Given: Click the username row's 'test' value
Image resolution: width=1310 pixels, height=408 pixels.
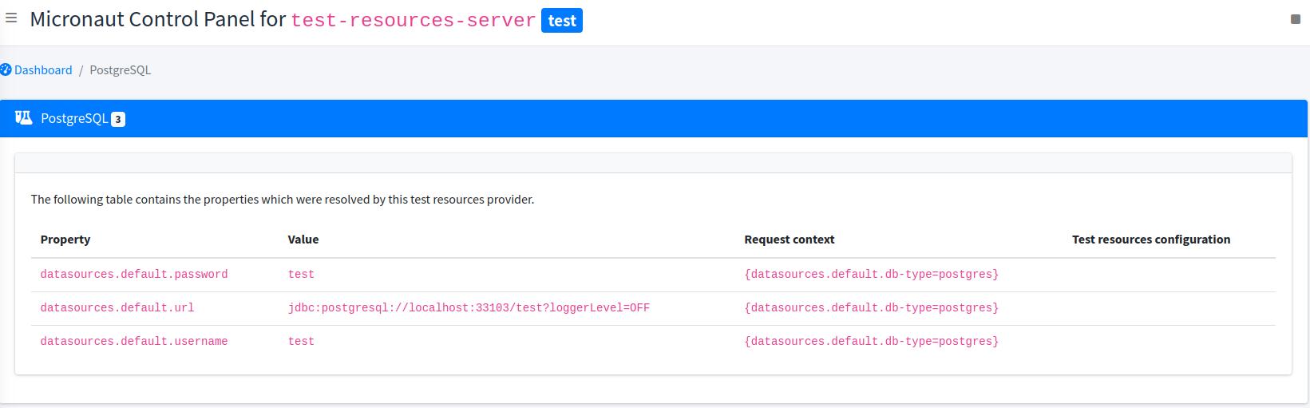Looking at the screenshot, I should 301,342.
